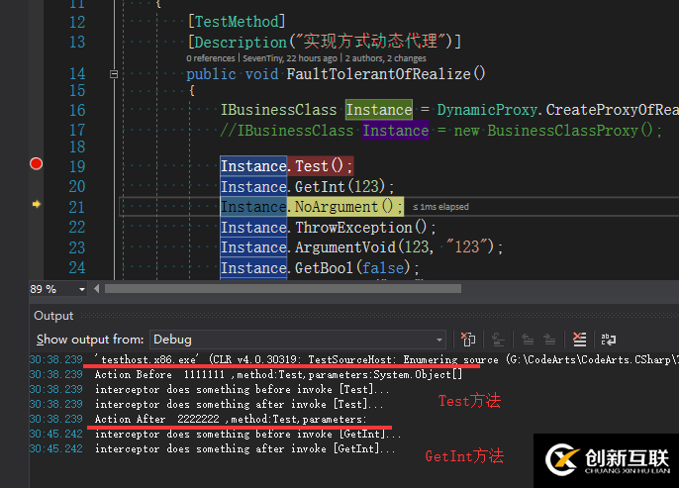Click output line after invoke [GetInt]
The width and height of the screenshot is (679, 488).
pyautogui.click(x=244, y=449)
